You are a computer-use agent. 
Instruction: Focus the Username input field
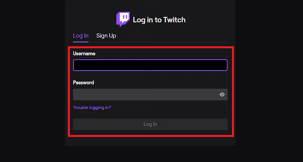(150, 65)
